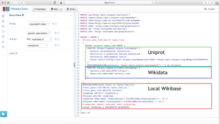Toggle the browser sidebar button
Viewport: 220px width, 124px height.
pos(22,3)
